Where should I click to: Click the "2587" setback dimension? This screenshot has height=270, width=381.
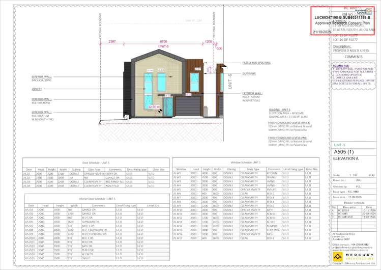112,42
